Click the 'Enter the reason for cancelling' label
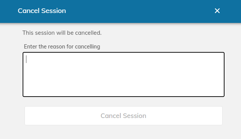Screen dimensions: 241x139 [62, 47]
